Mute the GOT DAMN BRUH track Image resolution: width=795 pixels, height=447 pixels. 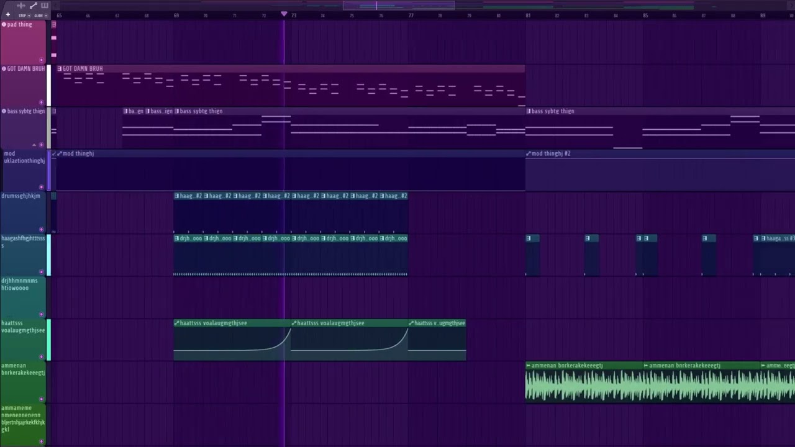tap(42, 102)
